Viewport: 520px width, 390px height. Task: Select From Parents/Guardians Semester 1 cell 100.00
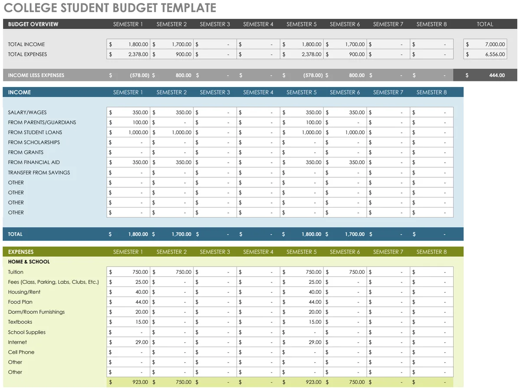pos(128,122)
